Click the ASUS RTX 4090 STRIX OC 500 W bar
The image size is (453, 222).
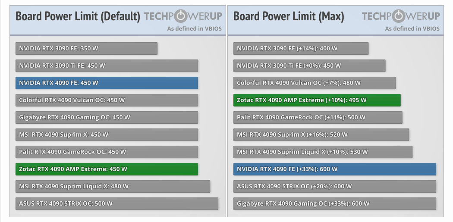[x=116, y=203]
